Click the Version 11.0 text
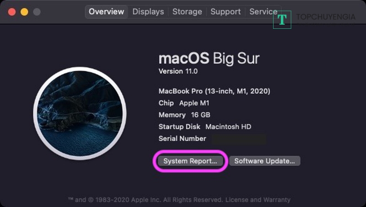366x207 pixels. pyautogui.click(x=178, y=71)
